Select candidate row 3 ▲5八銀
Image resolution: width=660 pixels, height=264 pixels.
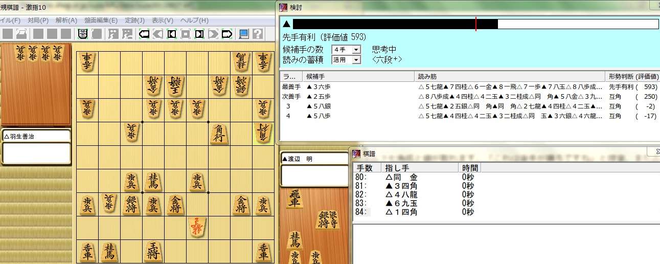click(x=469, y=106)
